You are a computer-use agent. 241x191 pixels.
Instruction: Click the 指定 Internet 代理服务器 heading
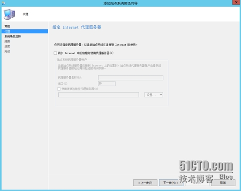pos(77,27)
